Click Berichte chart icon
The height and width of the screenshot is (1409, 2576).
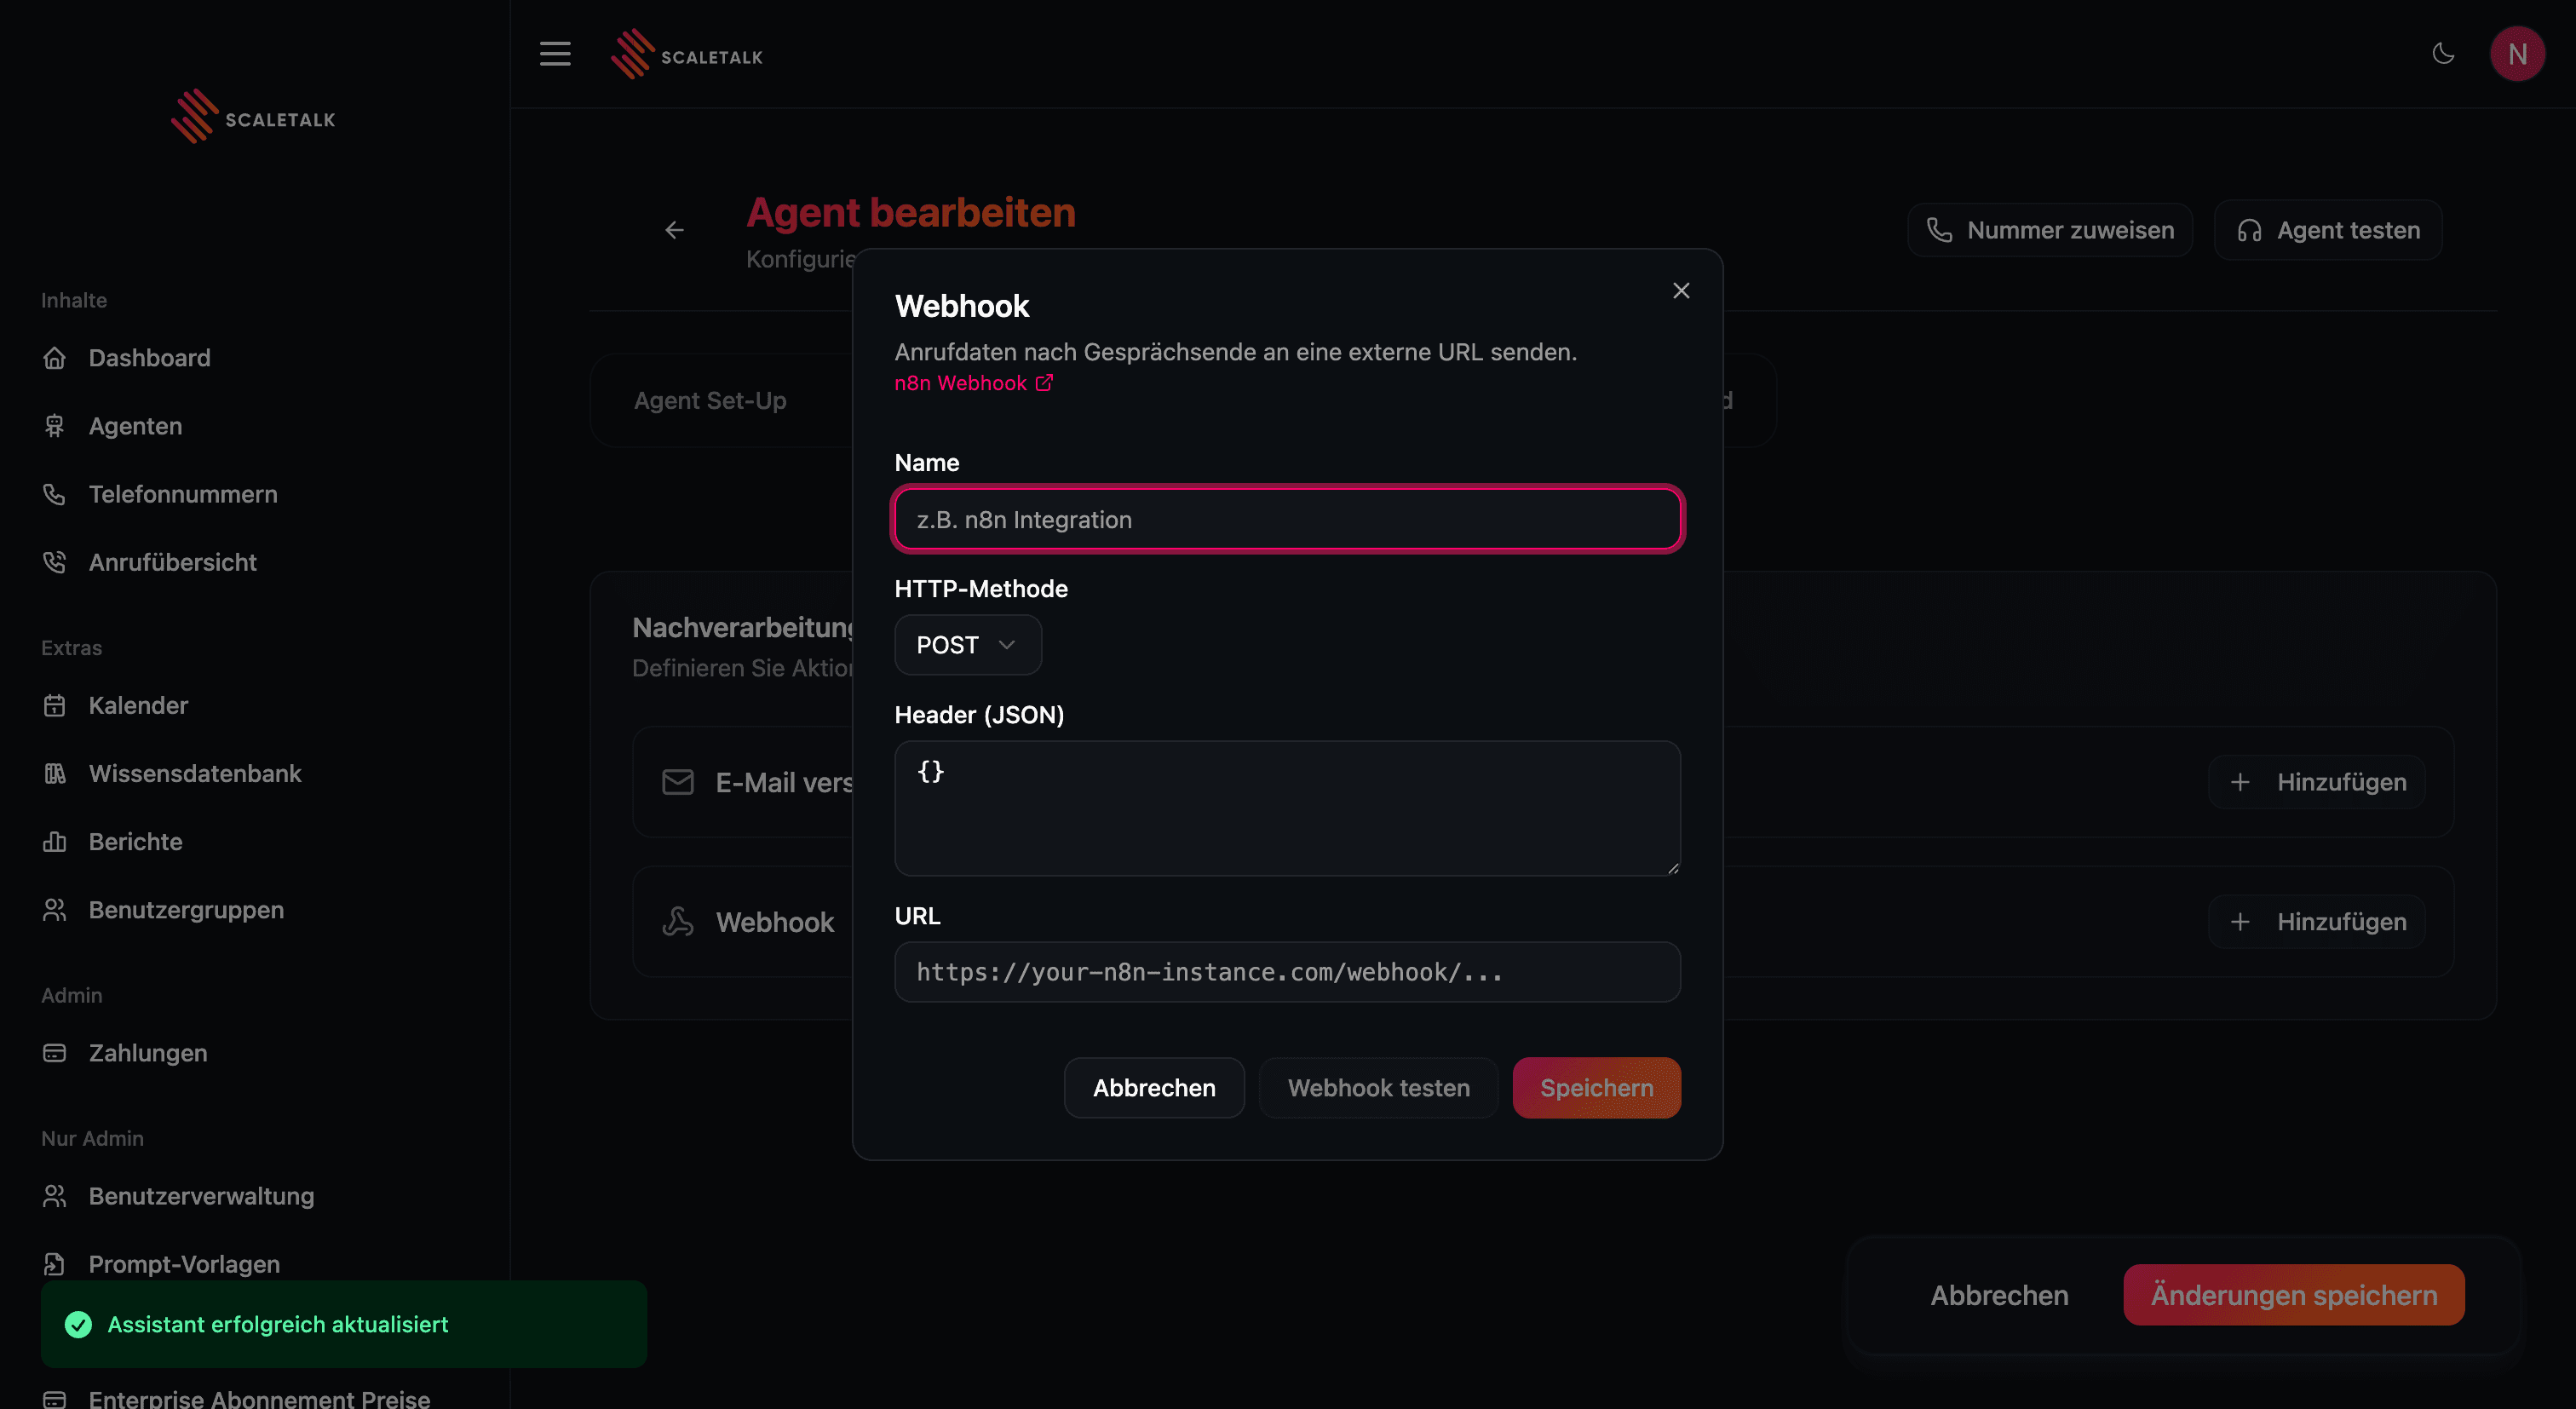tap(54, 842)
